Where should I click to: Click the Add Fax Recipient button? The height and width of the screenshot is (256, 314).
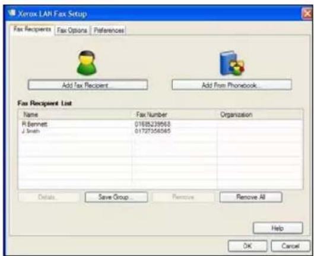[88, 85]
